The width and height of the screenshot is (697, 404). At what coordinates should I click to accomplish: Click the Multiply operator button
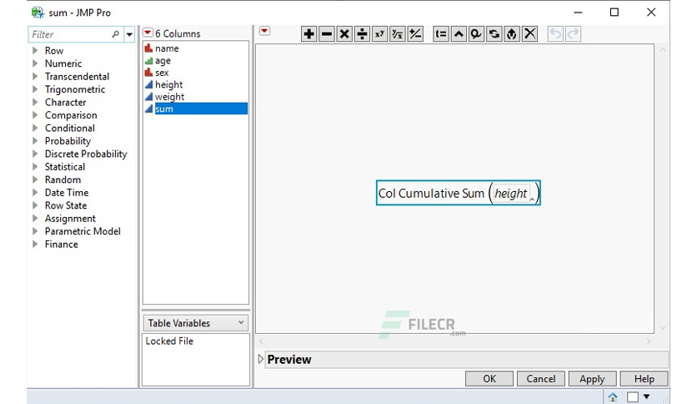344,34
